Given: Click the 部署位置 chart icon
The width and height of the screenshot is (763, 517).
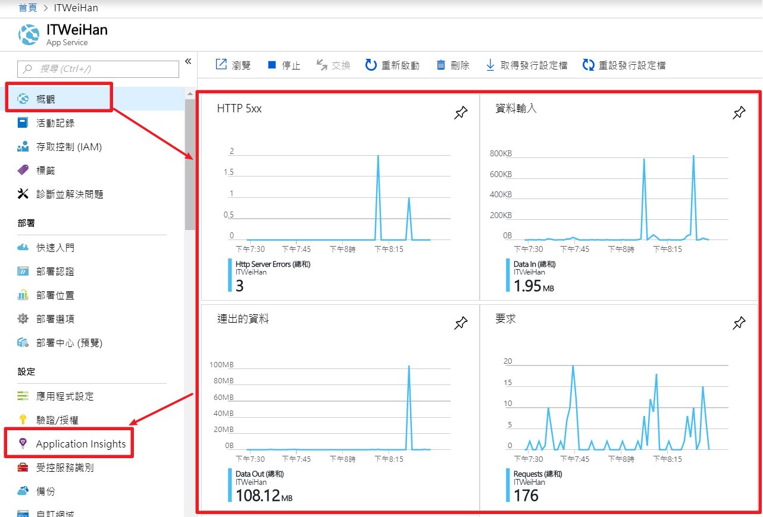Looking at the screenshot, I should point(23,295).
